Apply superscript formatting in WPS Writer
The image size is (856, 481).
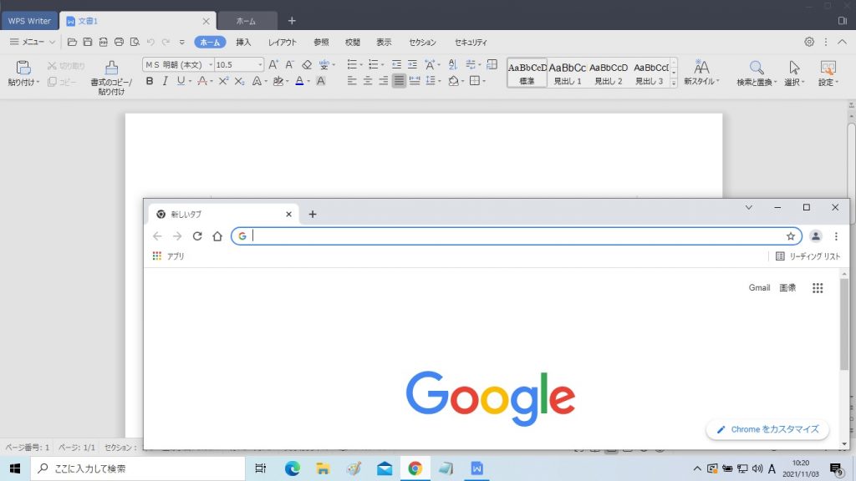point(223,81)
